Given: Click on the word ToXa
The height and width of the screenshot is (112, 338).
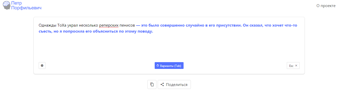Looking at the screenshot, I should pos(62,26).
